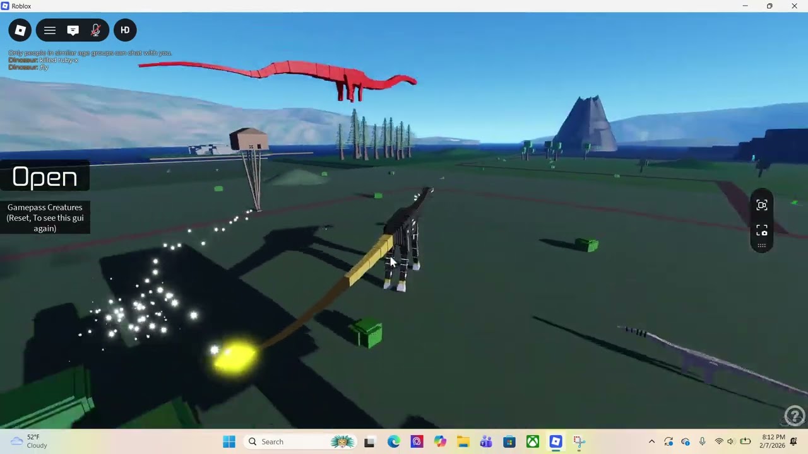Open Snipping Tool from the taskbar

pos(579,442)
